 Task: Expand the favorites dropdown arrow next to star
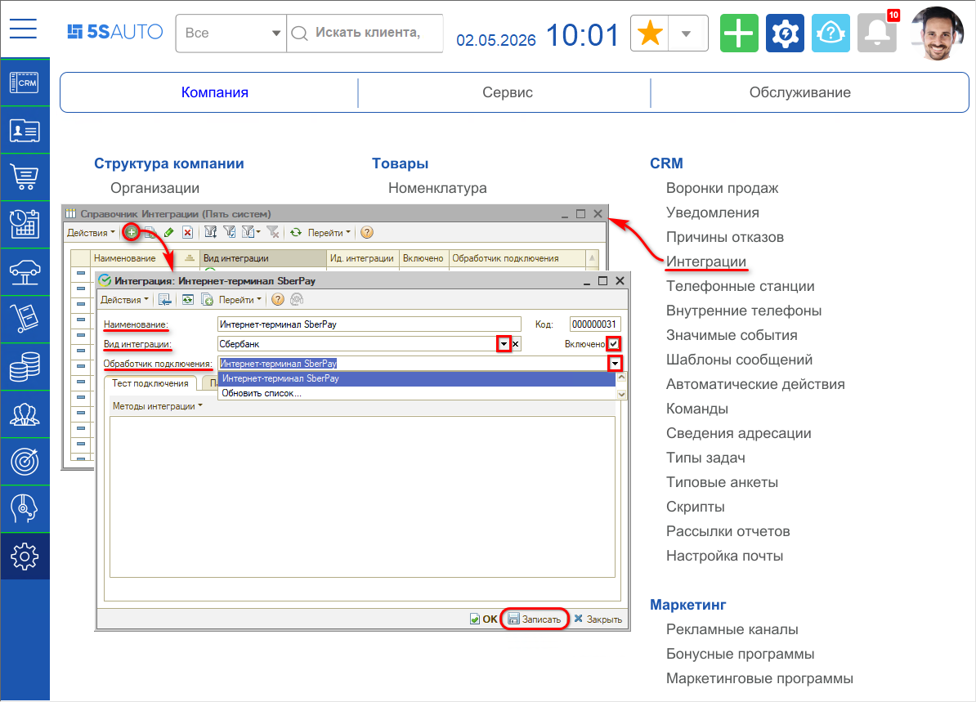tap(687, 33)
